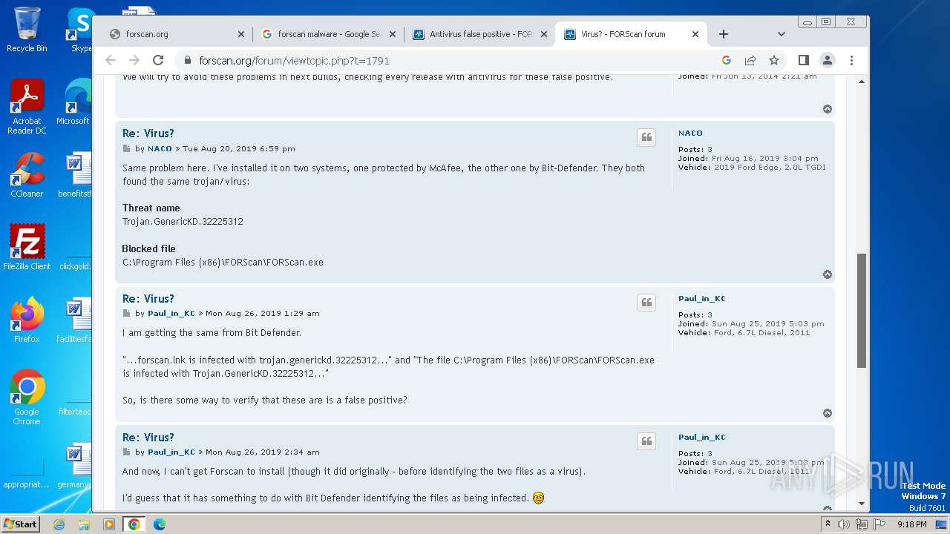The height and width of the screenshot is (534, 950).
Task: Launch Internet Explorer from the taskbar
Action: pyautogui.click(x=59, y=524)
